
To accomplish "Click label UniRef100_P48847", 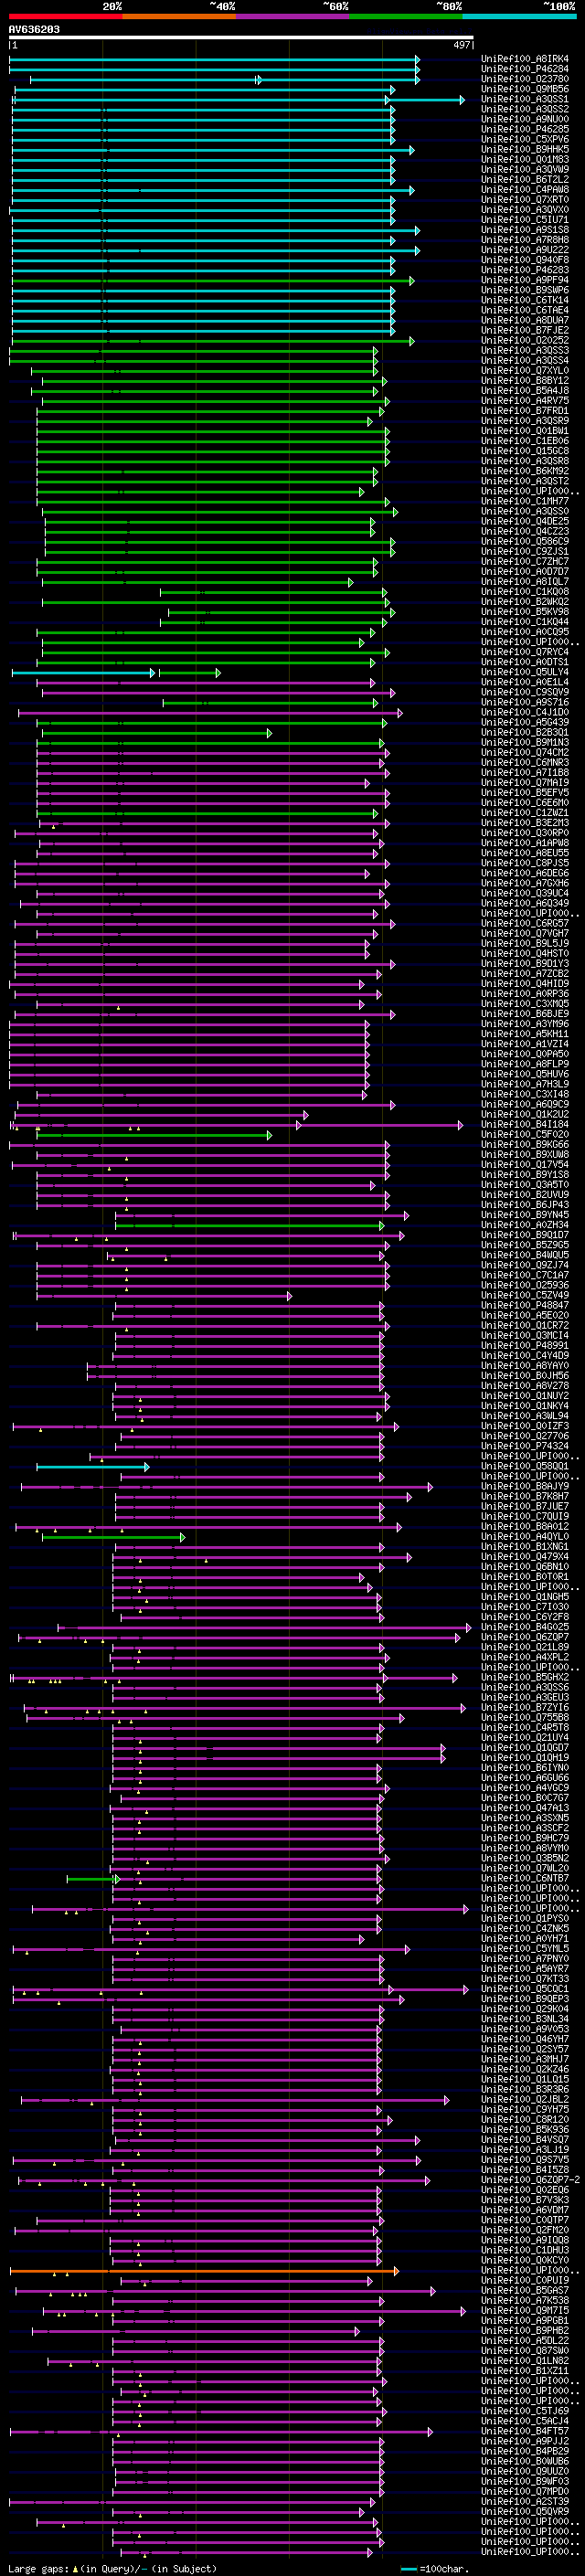I will coord(525,1305).
